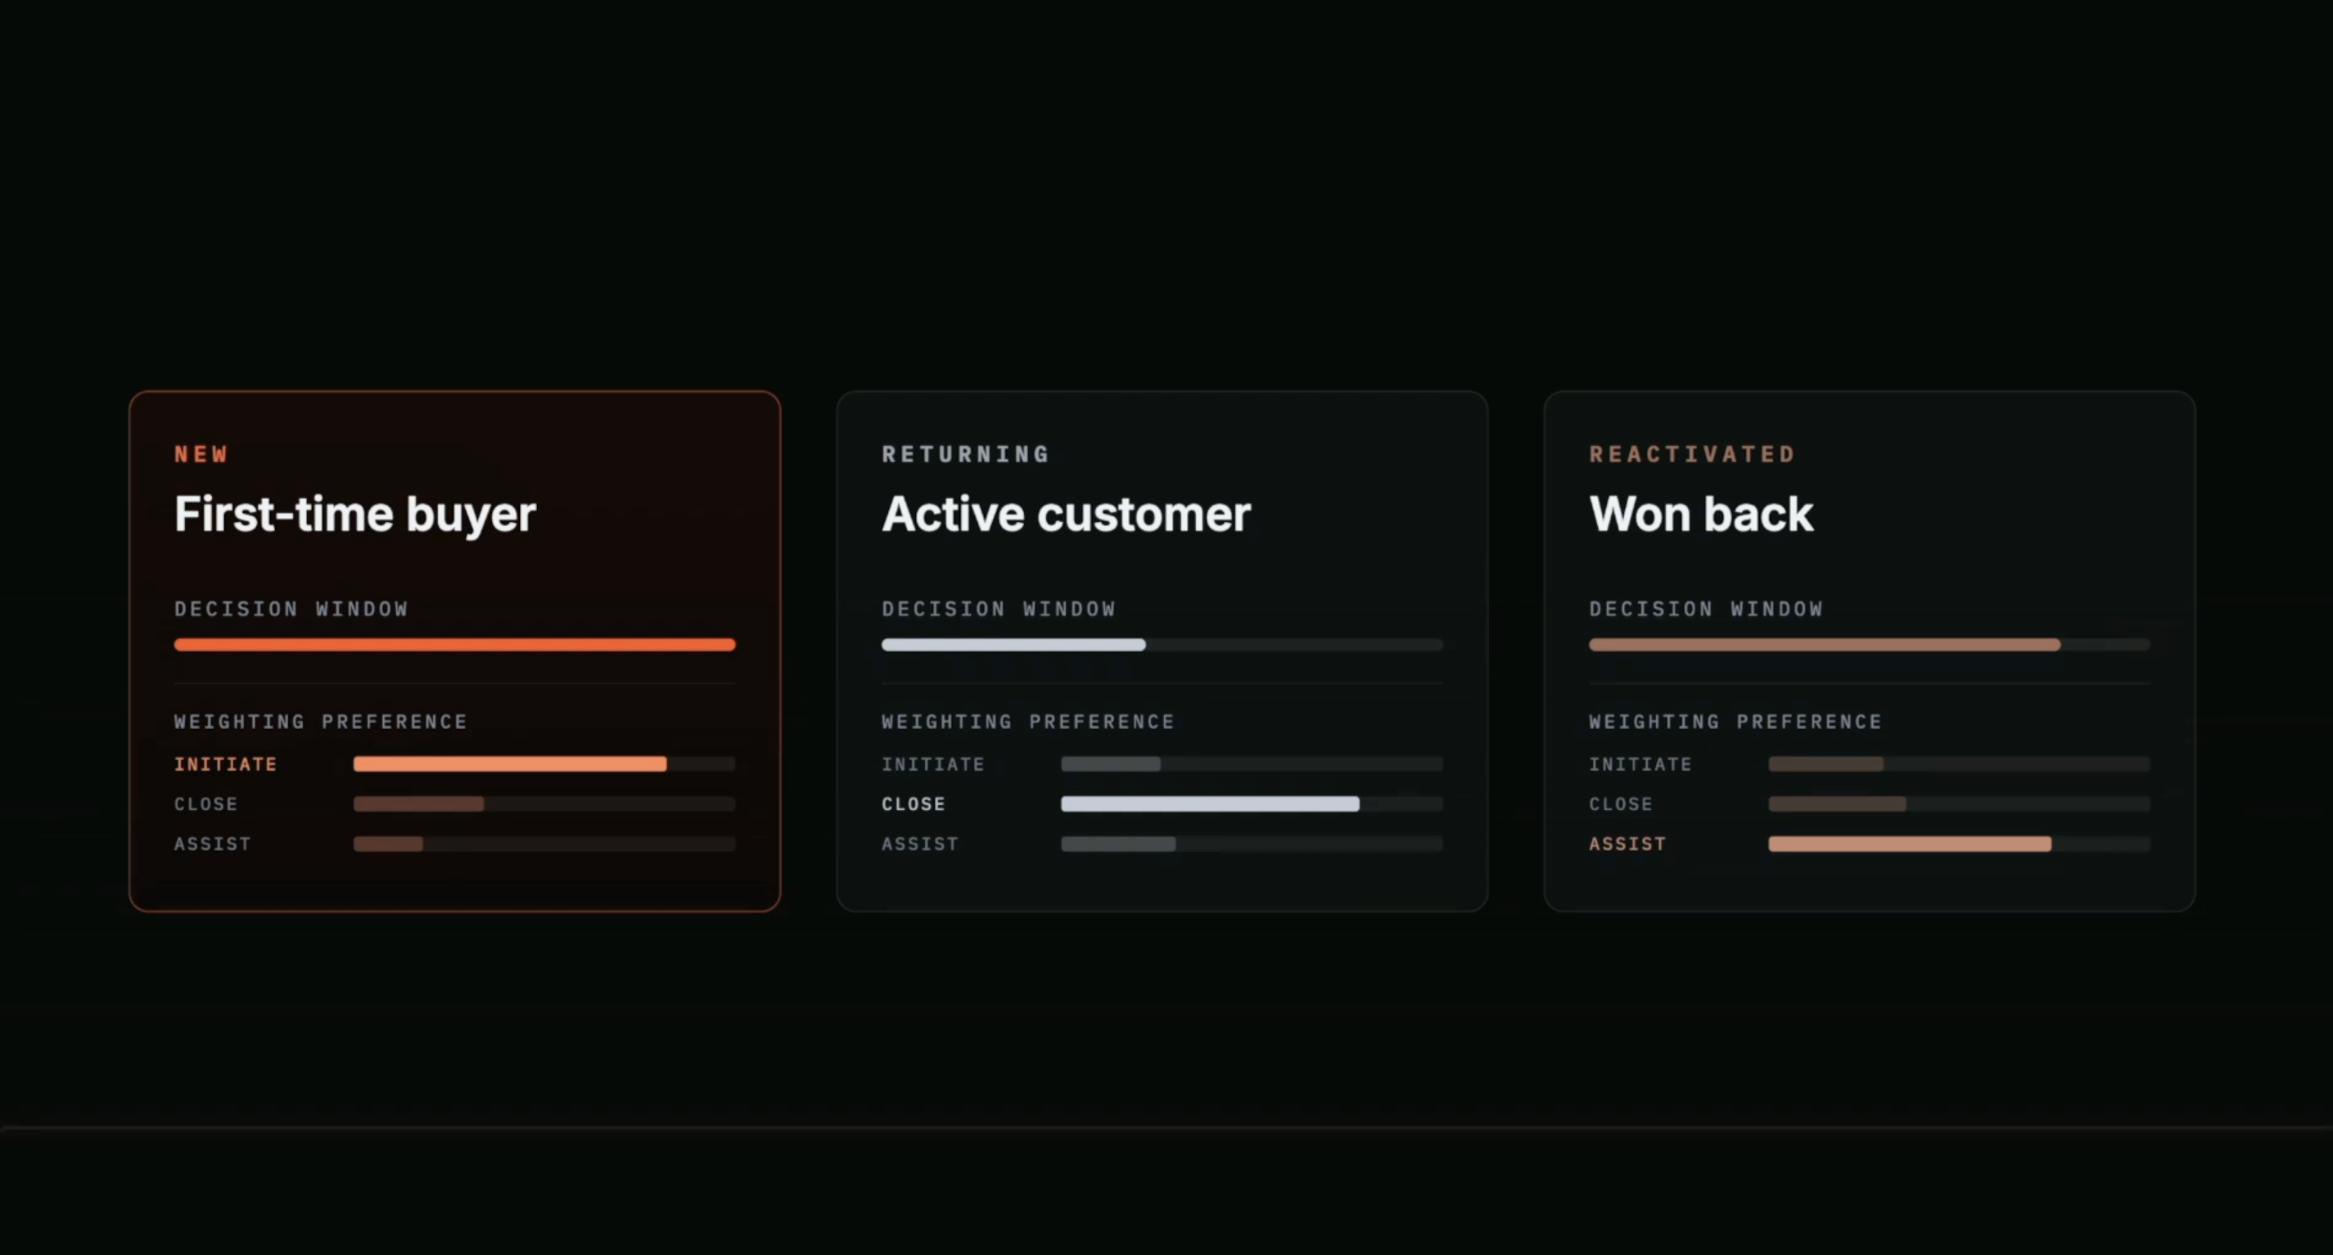Viewport: 2333px width, 1255px height.
Task: Click DECISION WINDOW label in Active customer card
Action: click(x=999, y=609)
